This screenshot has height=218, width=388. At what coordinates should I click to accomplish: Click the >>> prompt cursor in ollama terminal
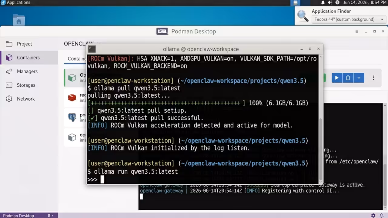tap(102, 180)
